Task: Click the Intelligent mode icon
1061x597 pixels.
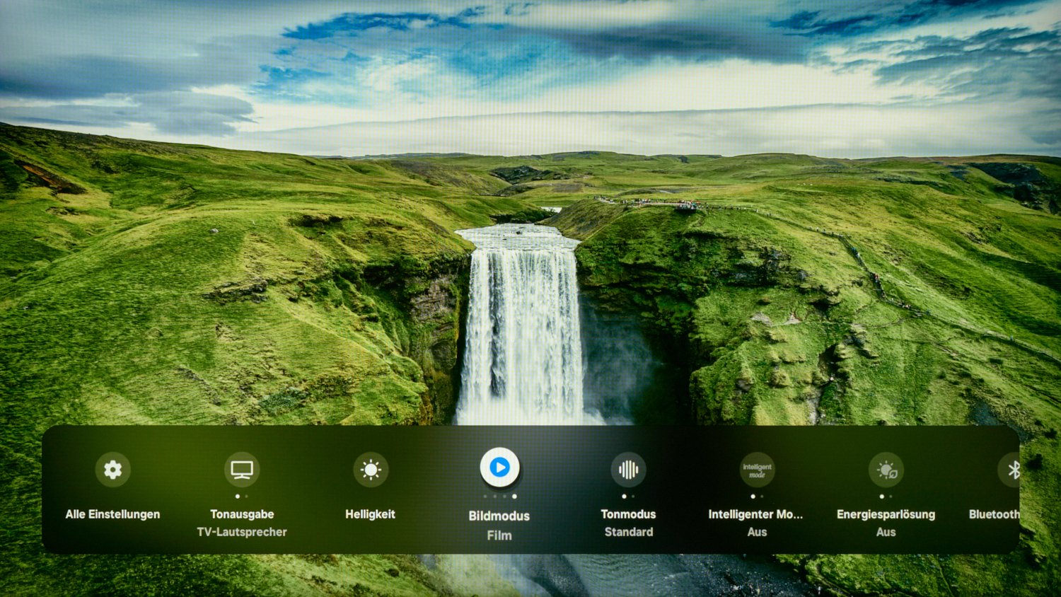Action: pyautogui.click(x=757, y=470)
